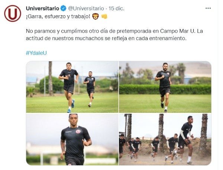
Task: Click the fist emoji in tweet
Action: coord(104,17)
